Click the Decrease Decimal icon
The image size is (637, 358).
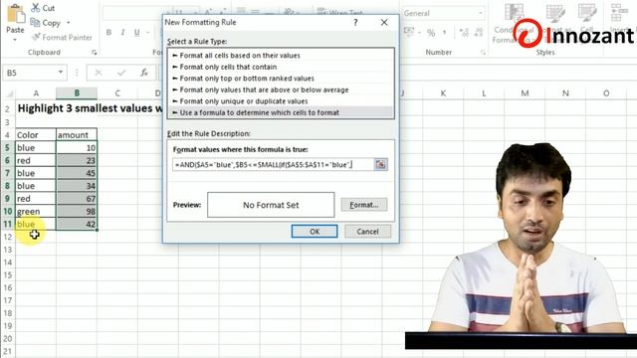point(479,33)
